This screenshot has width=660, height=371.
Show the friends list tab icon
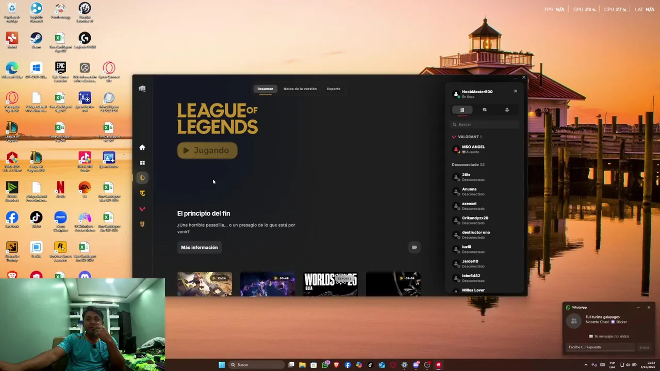pyautogui.click(x=462, y=110)
